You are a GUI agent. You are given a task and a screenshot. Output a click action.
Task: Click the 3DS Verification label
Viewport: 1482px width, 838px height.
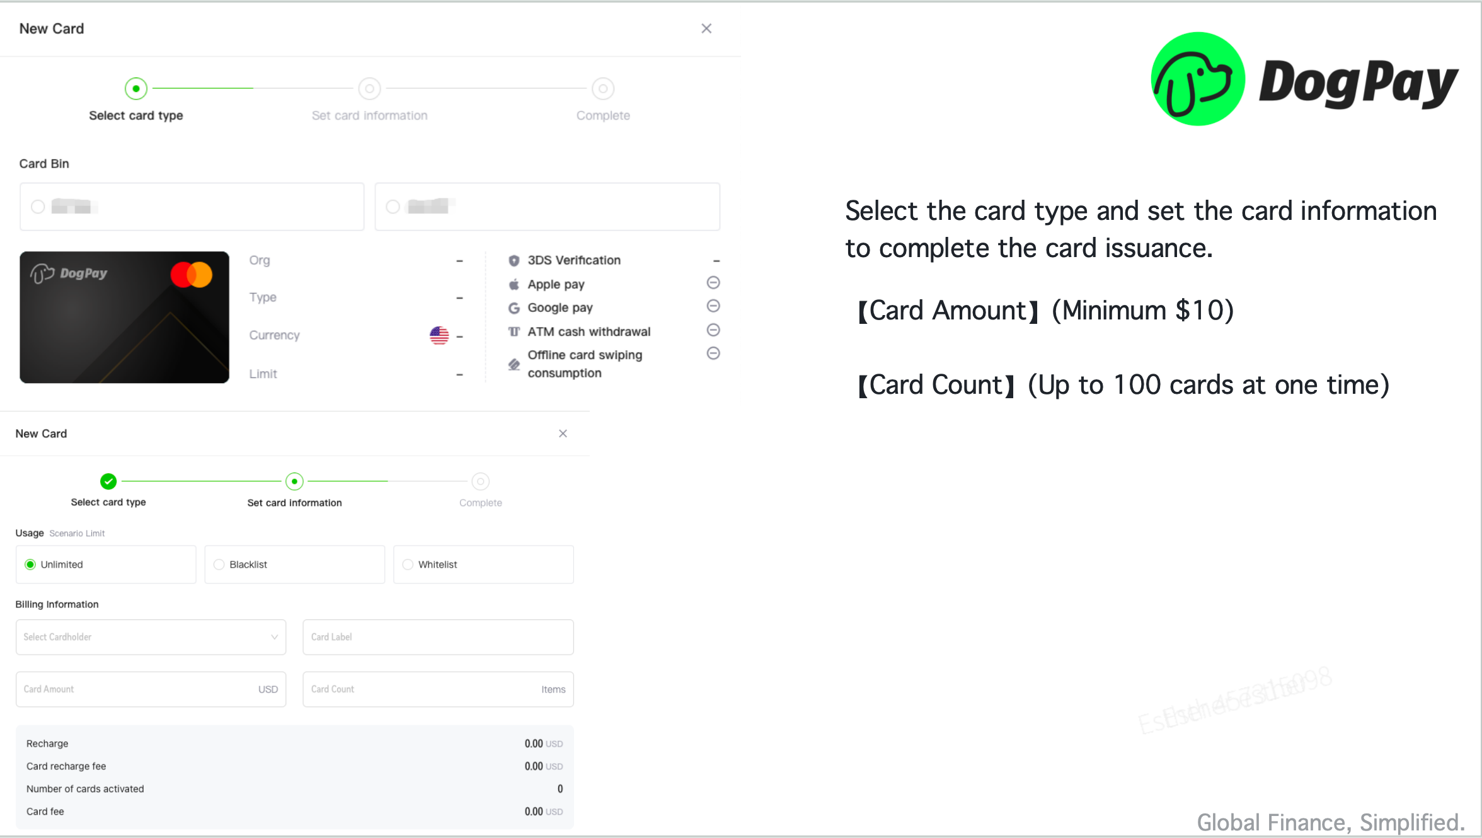(x=574, y=260)
